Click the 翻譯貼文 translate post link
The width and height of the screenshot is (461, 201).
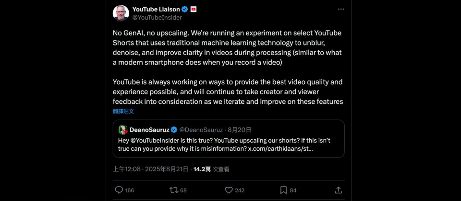click(x=123, y=111)
